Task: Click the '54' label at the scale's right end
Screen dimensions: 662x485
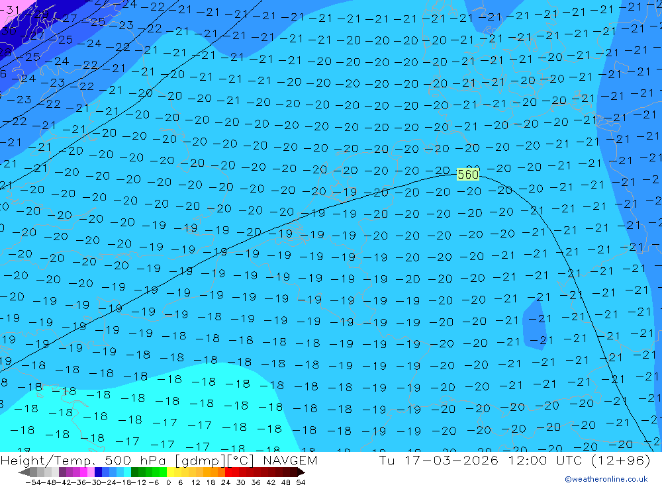Action: [301, 482]
